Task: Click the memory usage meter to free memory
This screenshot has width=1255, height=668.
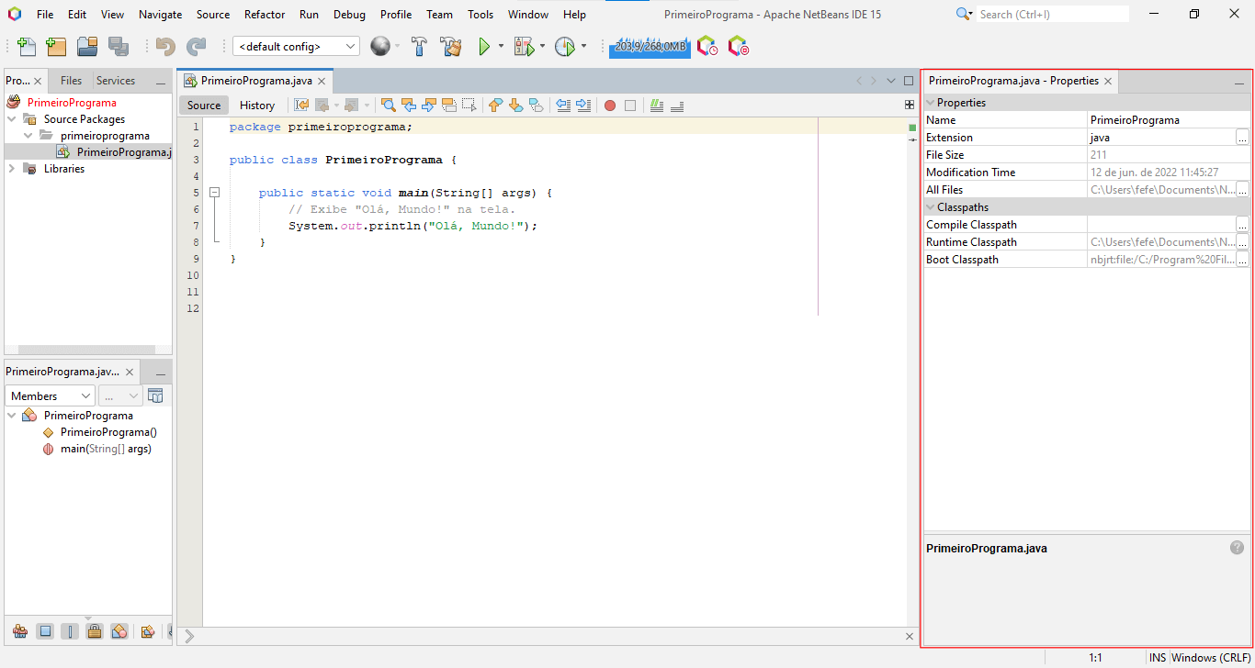Action: click(x=650, y=45)
